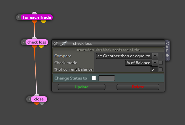This screenshot has height=125, width=185.
Task: Pin the check loss panel with pushpin
Action: coord(64,44)
